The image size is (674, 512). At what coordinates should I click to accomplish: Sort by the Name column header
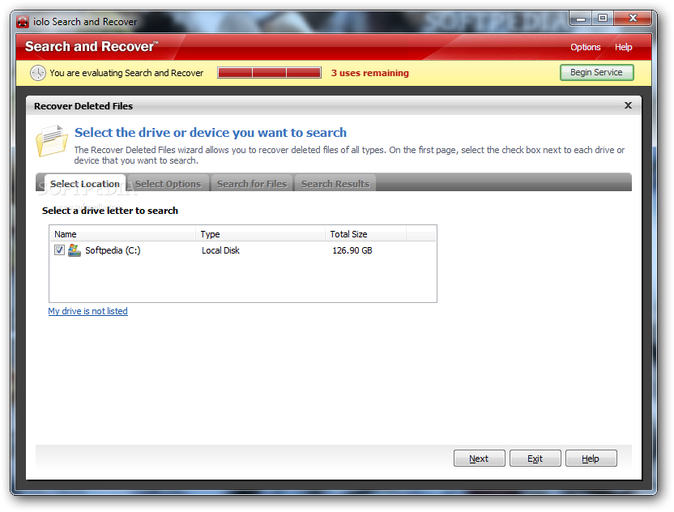[122, 234]
